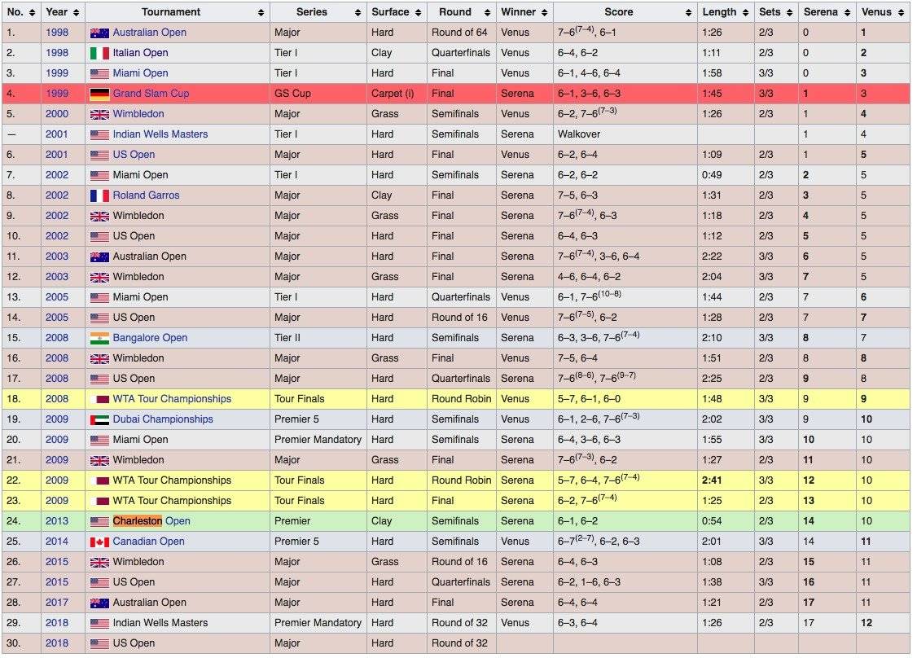Follow the 2017 year link

(x=57, y=603)
